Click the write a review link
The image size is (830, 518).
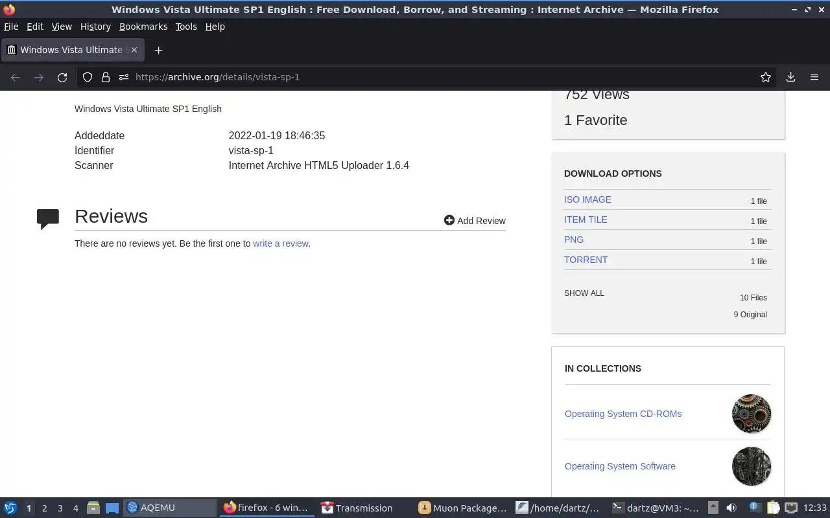[x=280, y=243]
